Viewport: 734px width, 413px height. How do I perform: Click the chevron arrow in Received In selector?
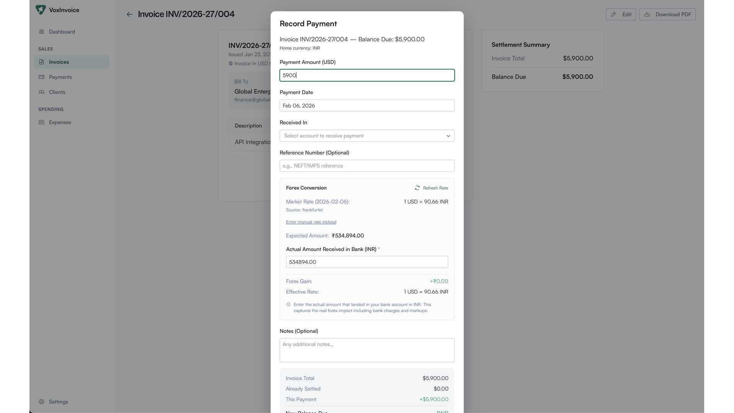coord(448,136)
